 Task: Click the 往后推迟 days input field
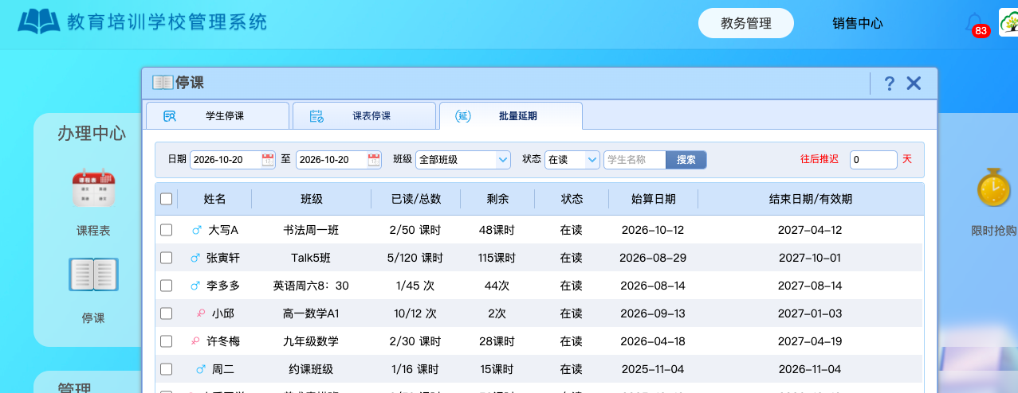coord(874,160)
